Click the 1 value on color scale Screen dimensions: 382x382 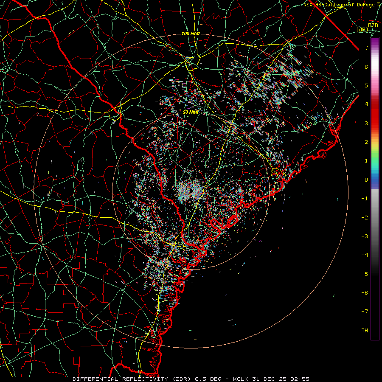pos(366,161)
